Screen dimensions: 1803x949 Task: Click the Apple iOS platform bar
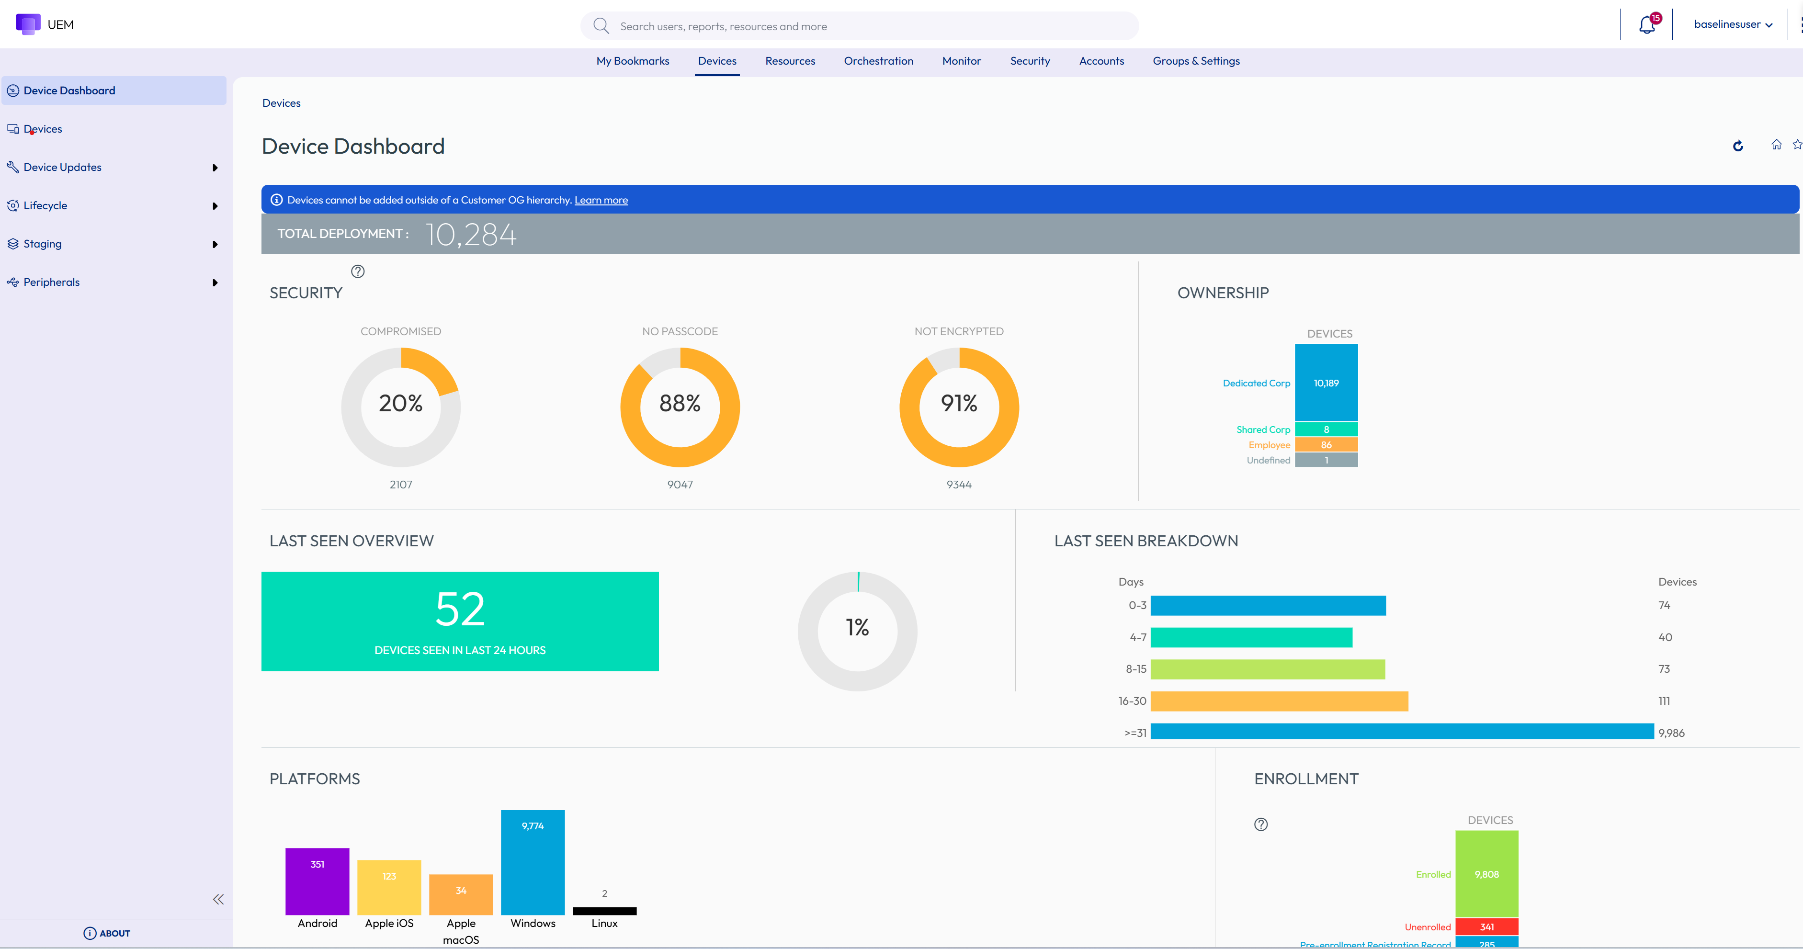pyautogui.click(x=388, y=887)
